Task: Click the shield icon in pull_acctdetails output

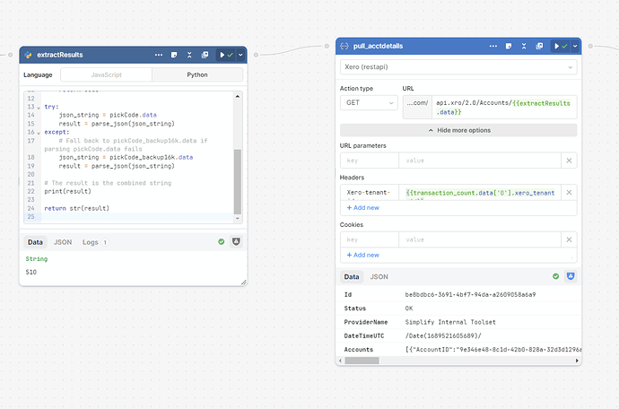Action: [571, 276]
